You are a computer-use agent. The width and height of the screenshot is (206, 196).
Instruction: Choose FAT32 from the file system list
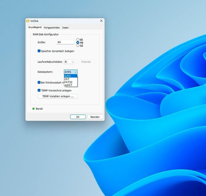point(71,82)
